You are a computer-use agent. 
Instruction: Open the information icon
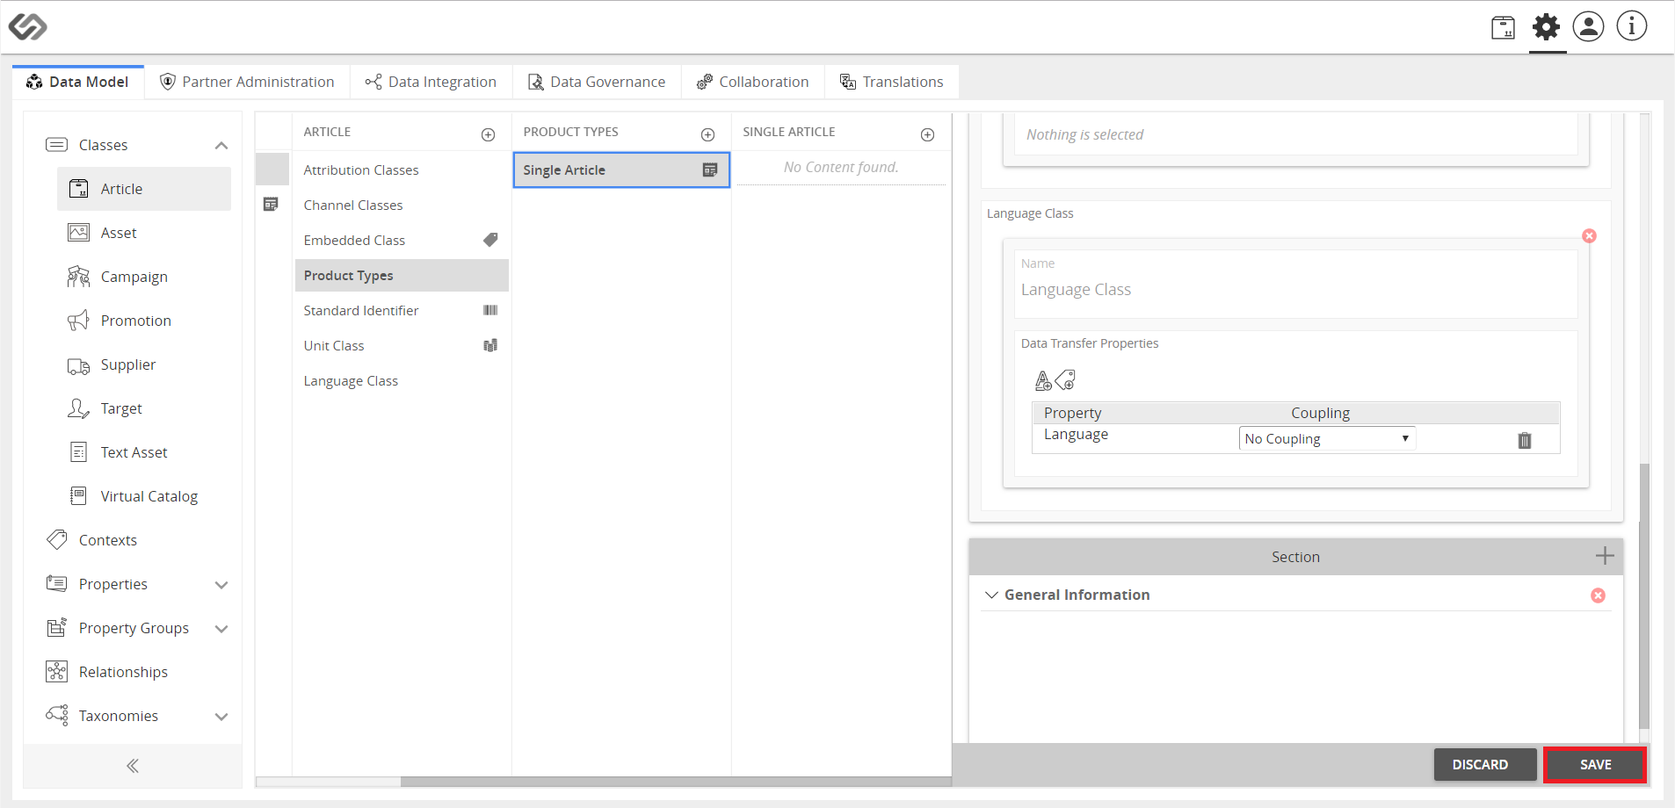click(1632, 26)
